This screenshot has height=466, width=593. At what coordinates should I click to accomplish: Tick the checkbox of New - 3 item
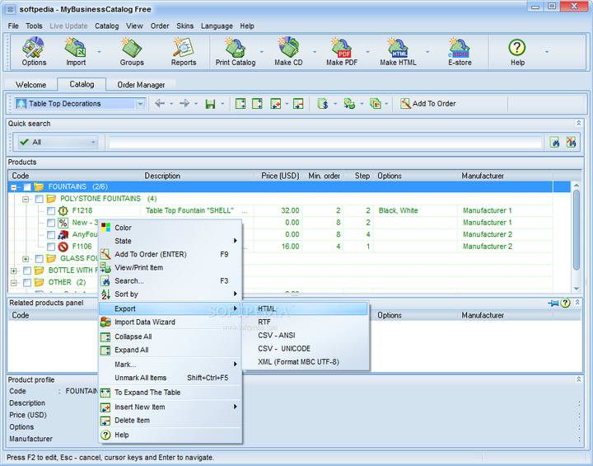tap(51, 223)
